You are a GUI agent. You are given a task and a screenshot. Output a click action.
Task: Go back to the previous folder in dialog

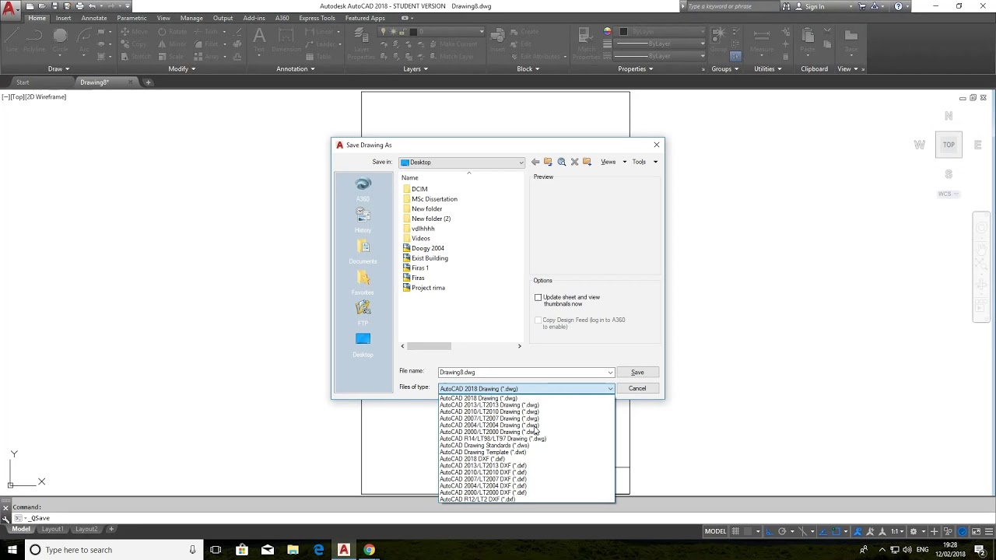[x=535, y=162]
